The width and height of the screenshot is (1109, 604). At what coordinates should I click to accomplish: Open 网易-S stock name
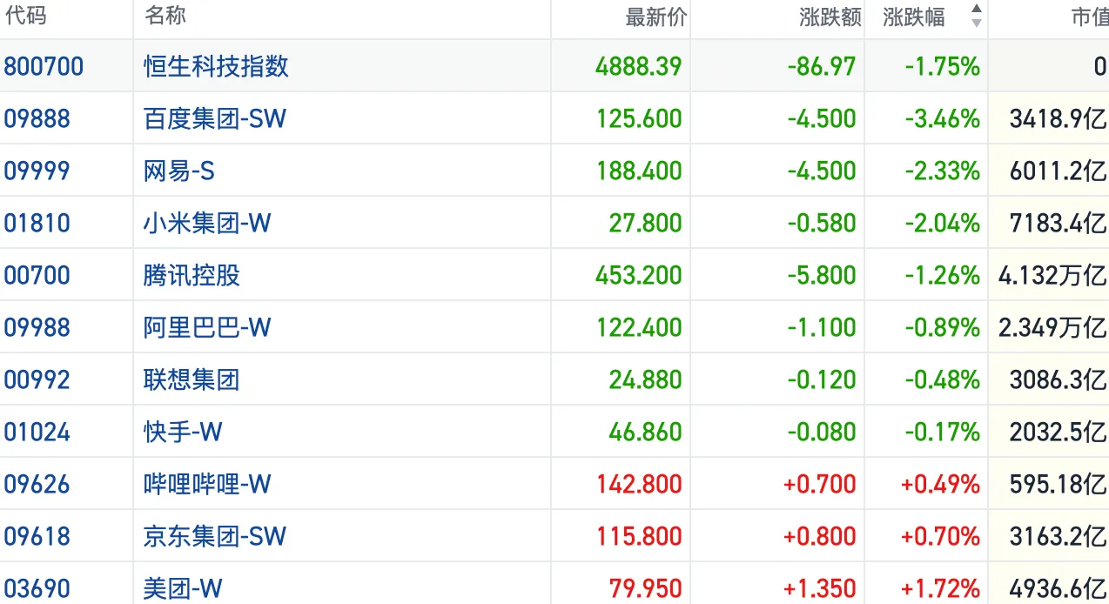tap(179, 171)
